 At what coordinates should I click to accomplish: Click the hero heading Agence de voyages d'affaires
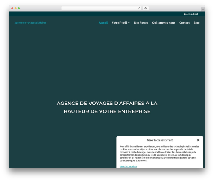click(x=107, y=107)
